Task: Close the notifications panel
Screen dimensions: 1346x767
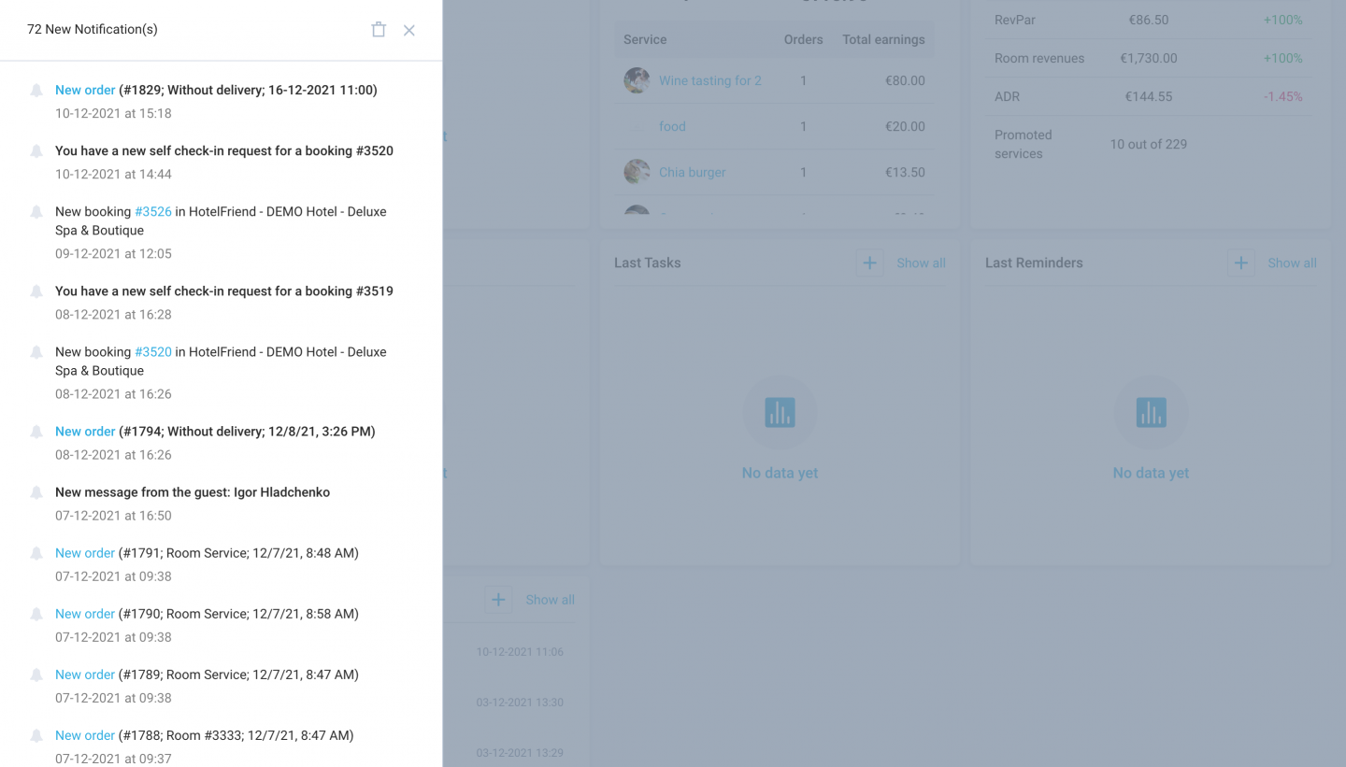Action: pos(409,30)
